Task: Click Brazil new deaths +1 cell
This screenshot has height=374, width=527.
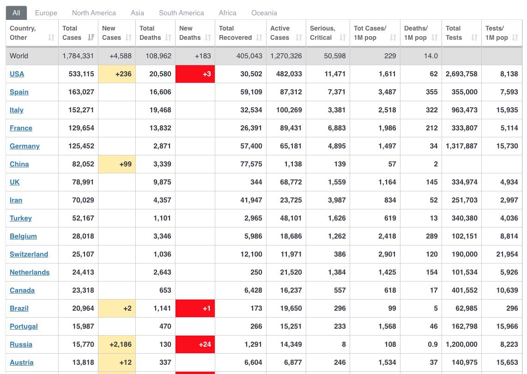Action: click(x=195, y=308)
